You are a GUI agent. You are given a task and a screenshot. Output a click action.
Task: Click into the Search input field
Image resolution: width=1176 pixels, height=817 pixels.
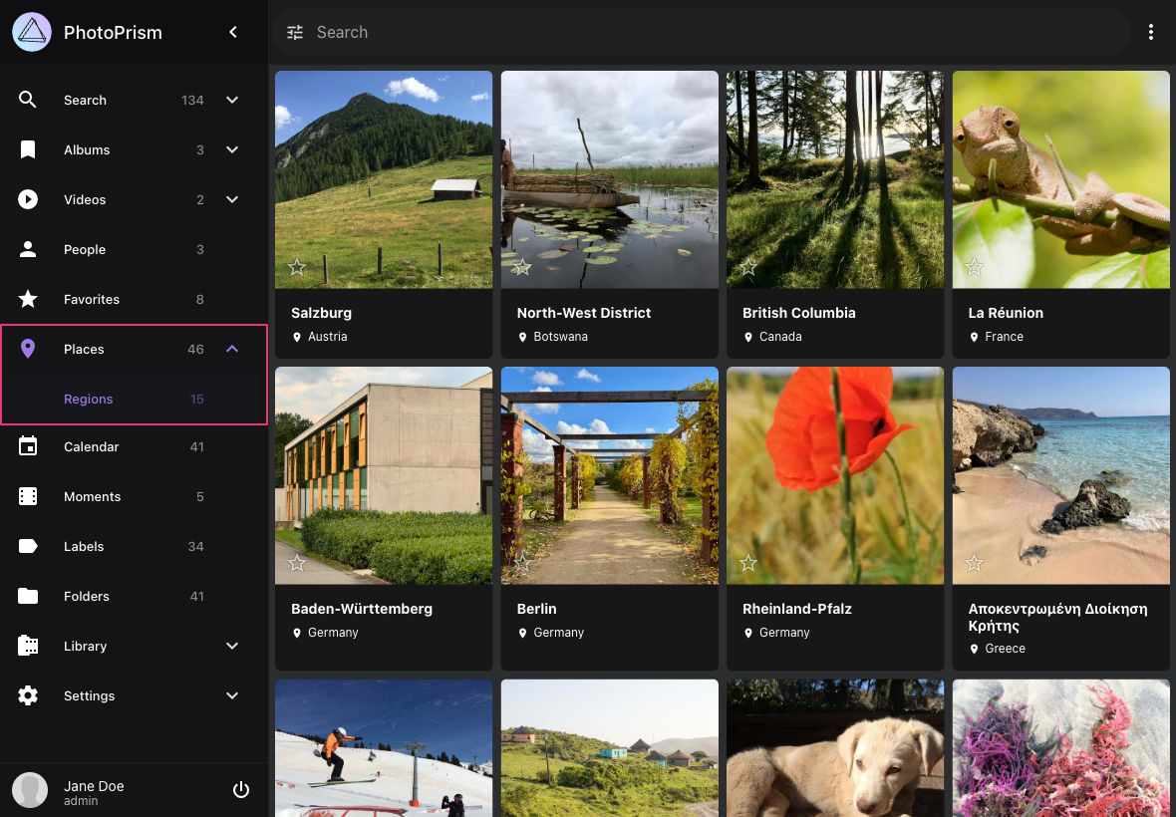coord(698,32)
